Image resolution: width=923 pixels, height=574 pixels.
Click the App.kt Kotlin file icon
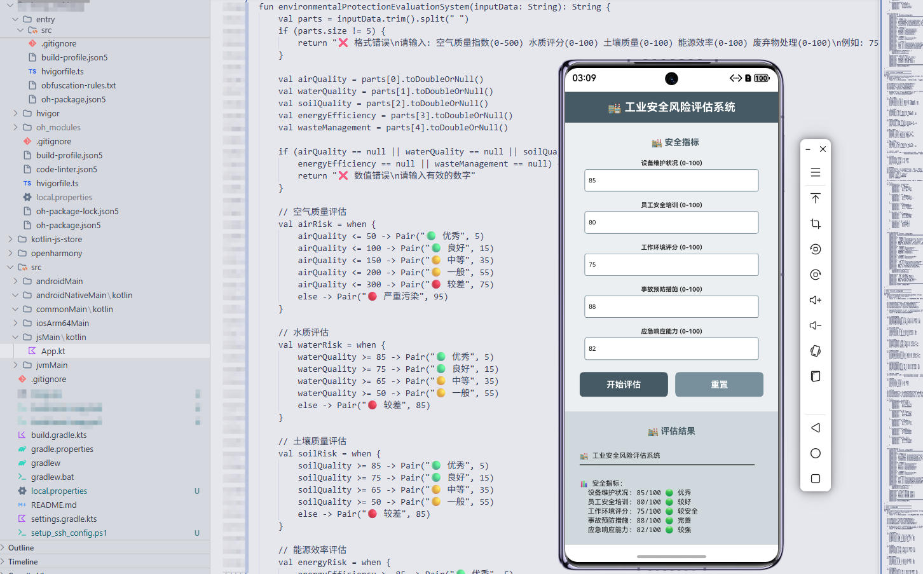(32, 351)
